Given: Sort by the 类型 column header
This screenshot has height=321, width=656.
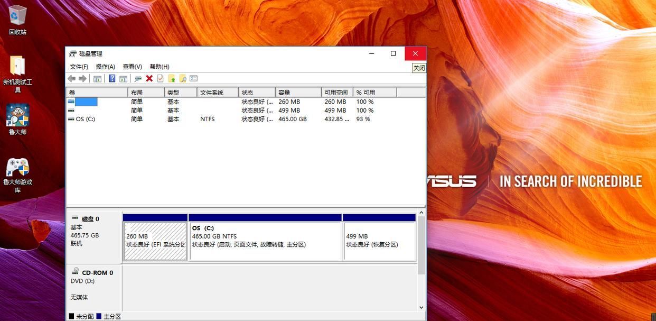Looking at the screenshot, I should pyautogui.click(x=181, y=93).
